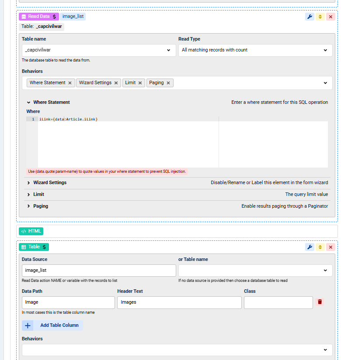Image resolution: width=341 pixels, height=360 pixels.
Task: Open the Read Type dropdown
Action: pyautogui.click(x=255, y=50)
